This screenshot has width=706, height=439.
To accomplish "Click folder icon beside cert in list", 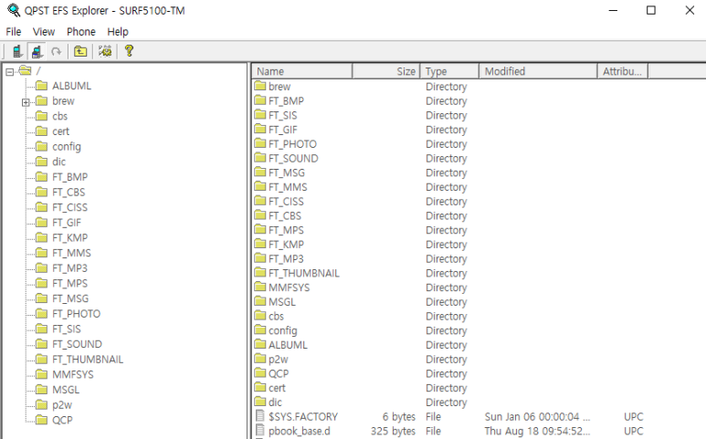I will point(259,387).
